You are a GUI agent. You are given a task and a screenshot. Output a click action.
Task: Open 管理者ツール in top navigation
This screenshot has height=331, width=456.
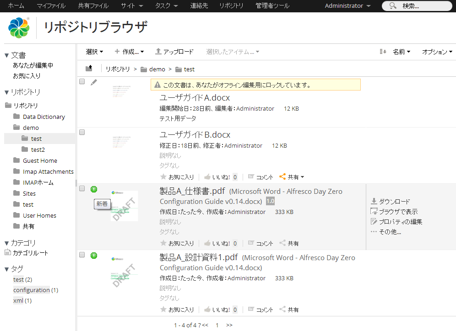272,6
